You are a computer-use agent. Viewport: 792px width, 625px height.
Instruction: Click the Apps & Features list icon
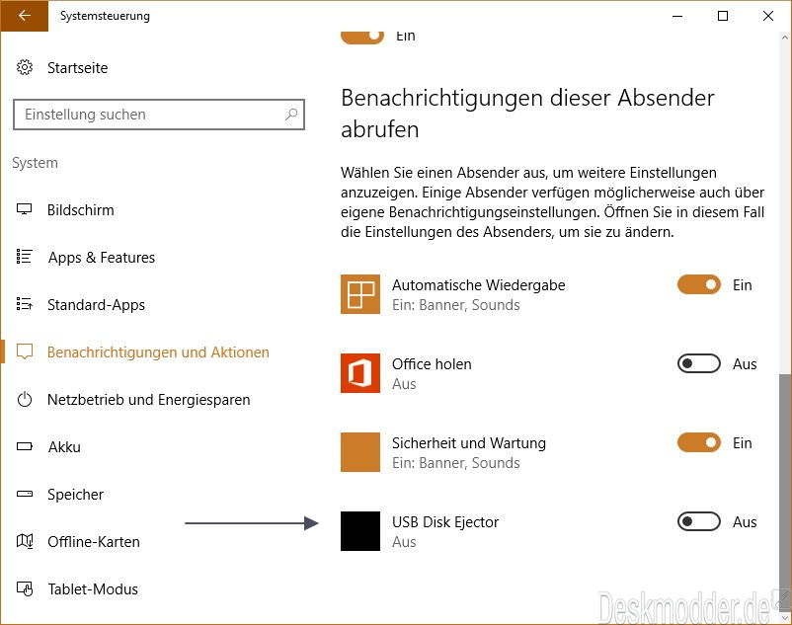coord(25,257)
